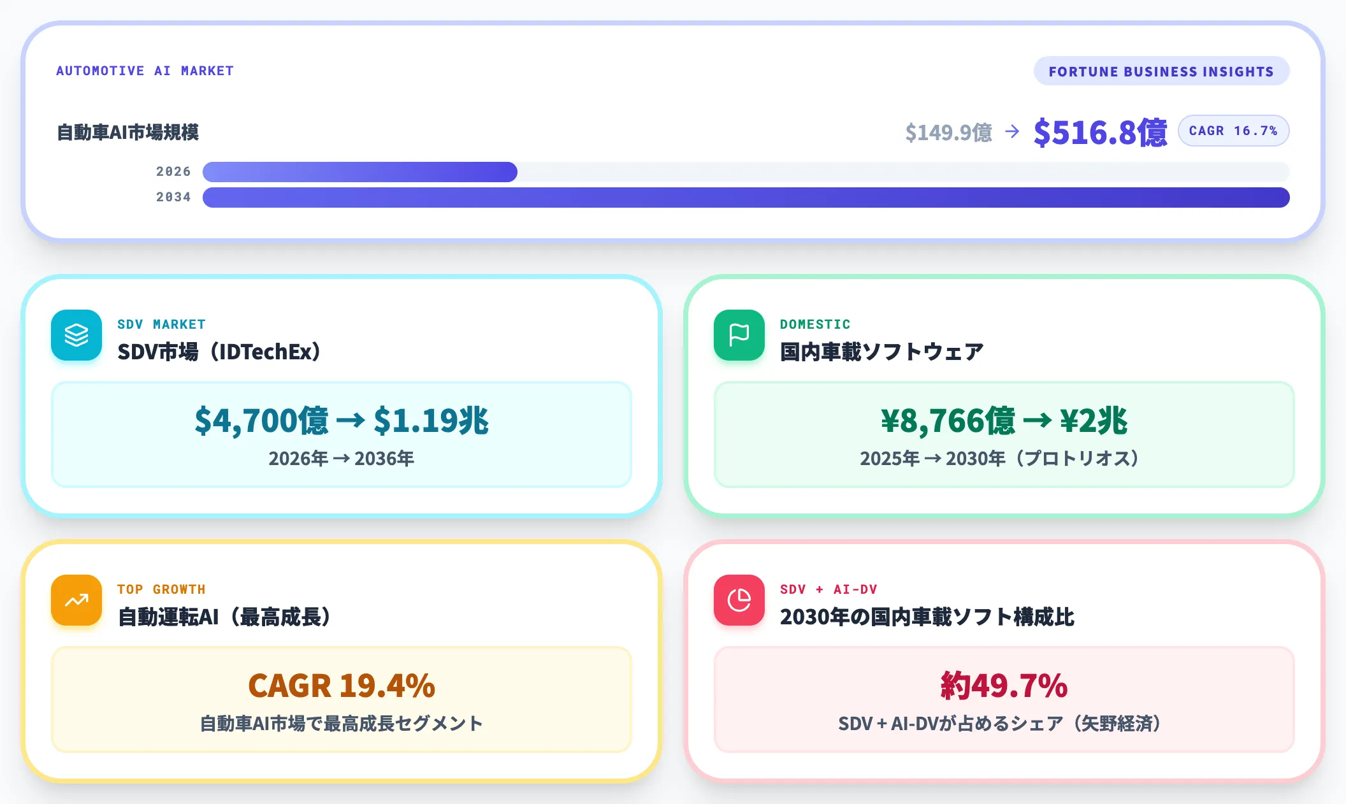The width and height of the screenshot is (1346, 804).
Task: Click the 2034 market size bar
Action: [x=746, y=197]
